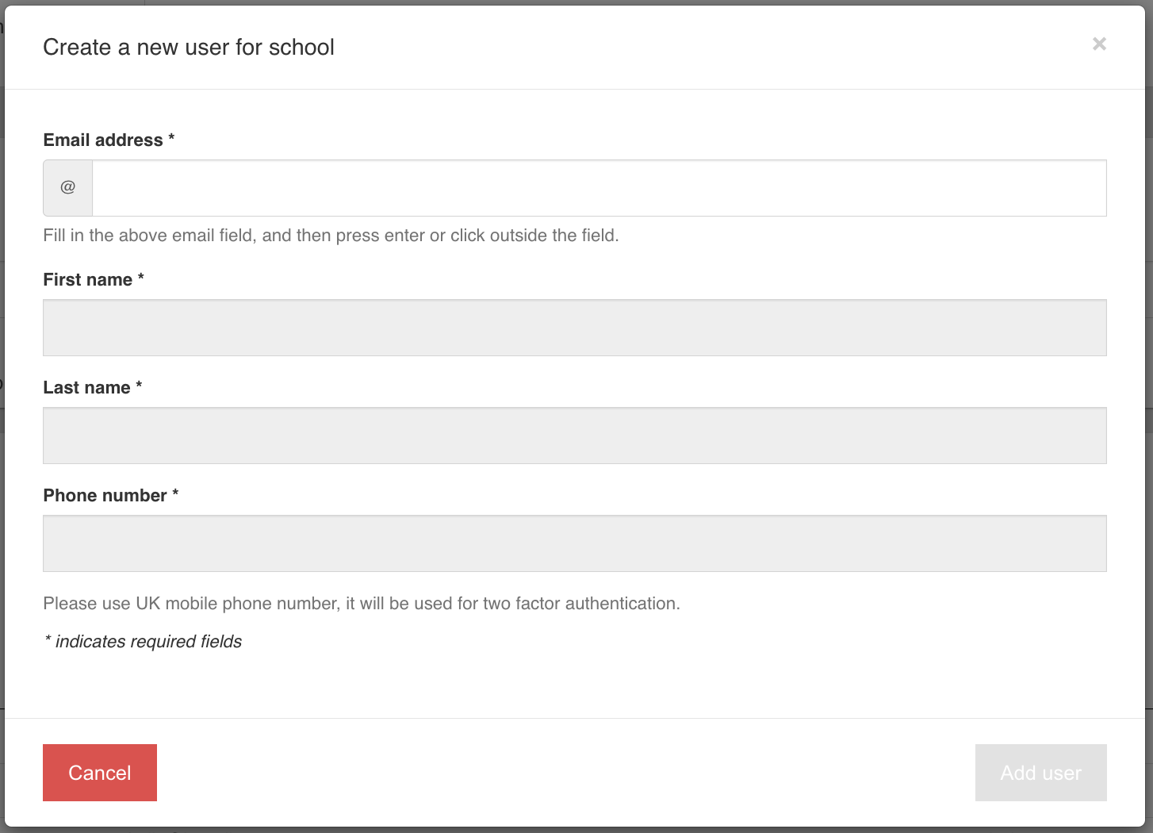Click the Phone number input box

coord(574,543)
